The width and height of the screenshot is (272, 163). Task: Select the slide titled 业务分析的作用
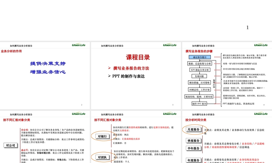point(45,76)
